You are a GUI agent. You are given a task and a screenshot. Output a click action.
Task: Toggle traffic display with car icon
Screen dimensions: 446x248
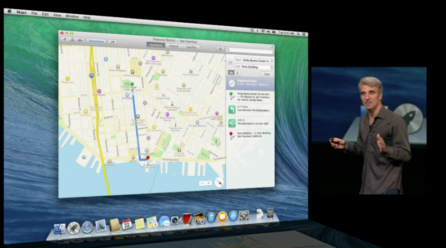(x=80, y=41)
